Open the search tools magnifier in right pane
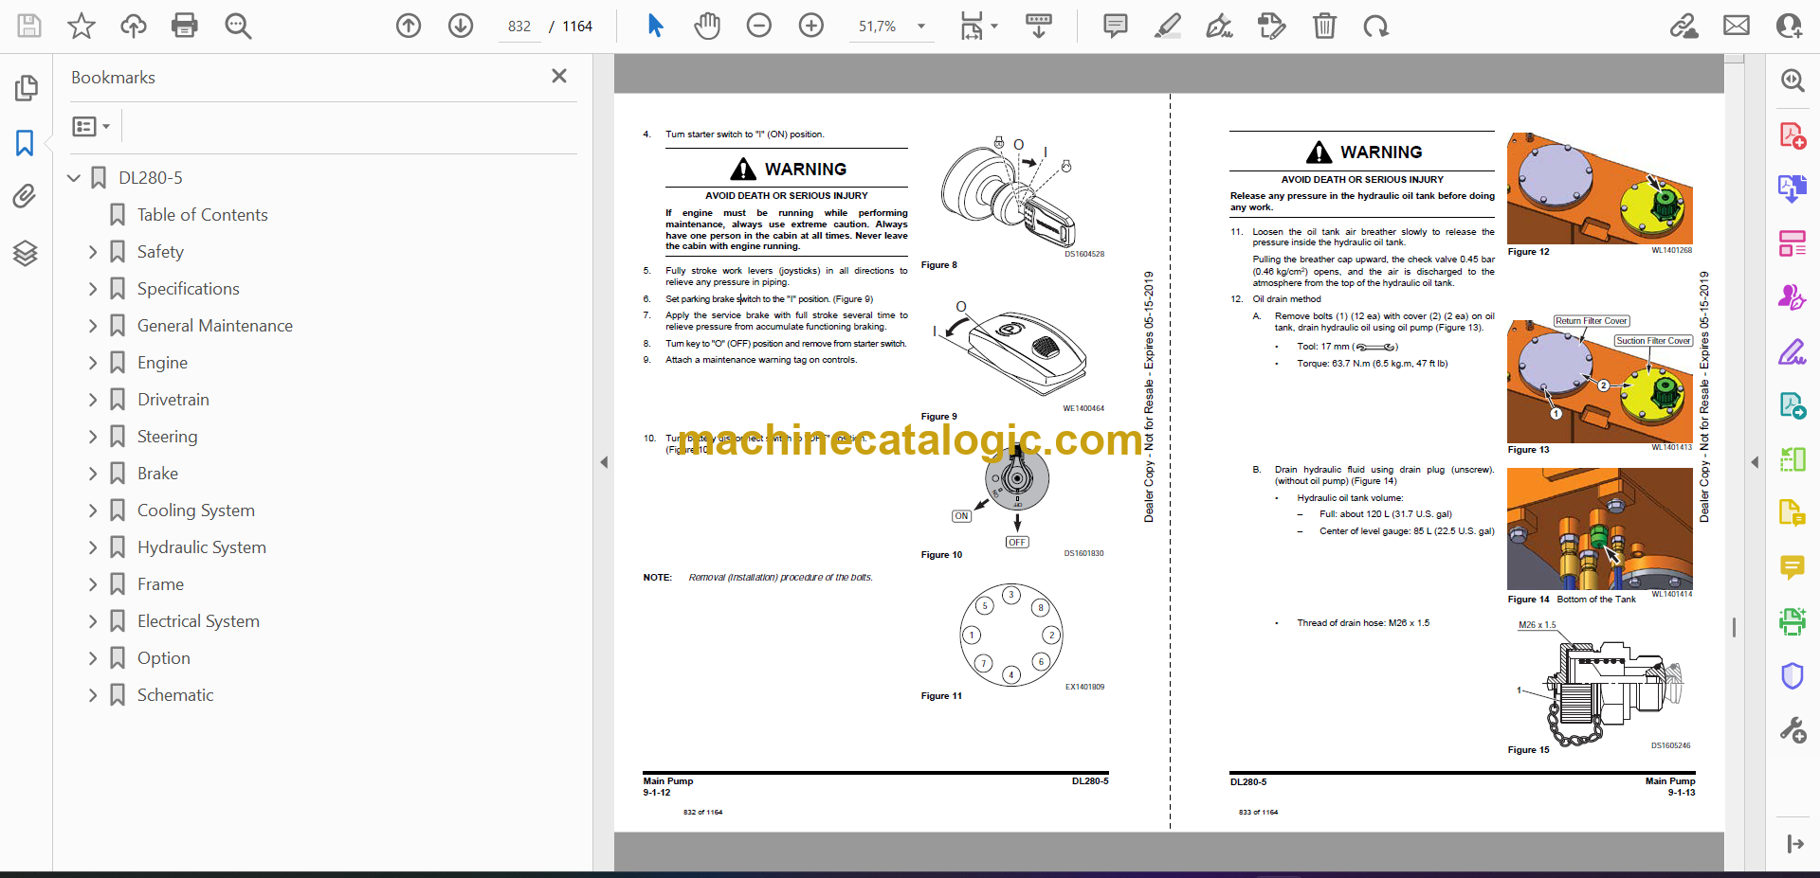Viewport: 1820px width, 878px height. (1793, 81)
